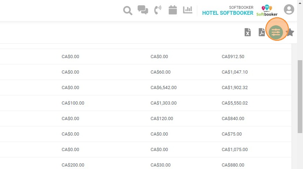The width and height of the screenshot is (303, 169).
Task: Select the CA$1,047.10 cell
Action: pyautogui.click(x=235, y=72)
